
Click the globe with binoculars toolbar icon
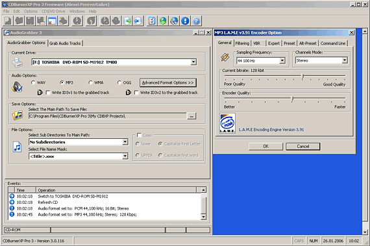point(174,21)
